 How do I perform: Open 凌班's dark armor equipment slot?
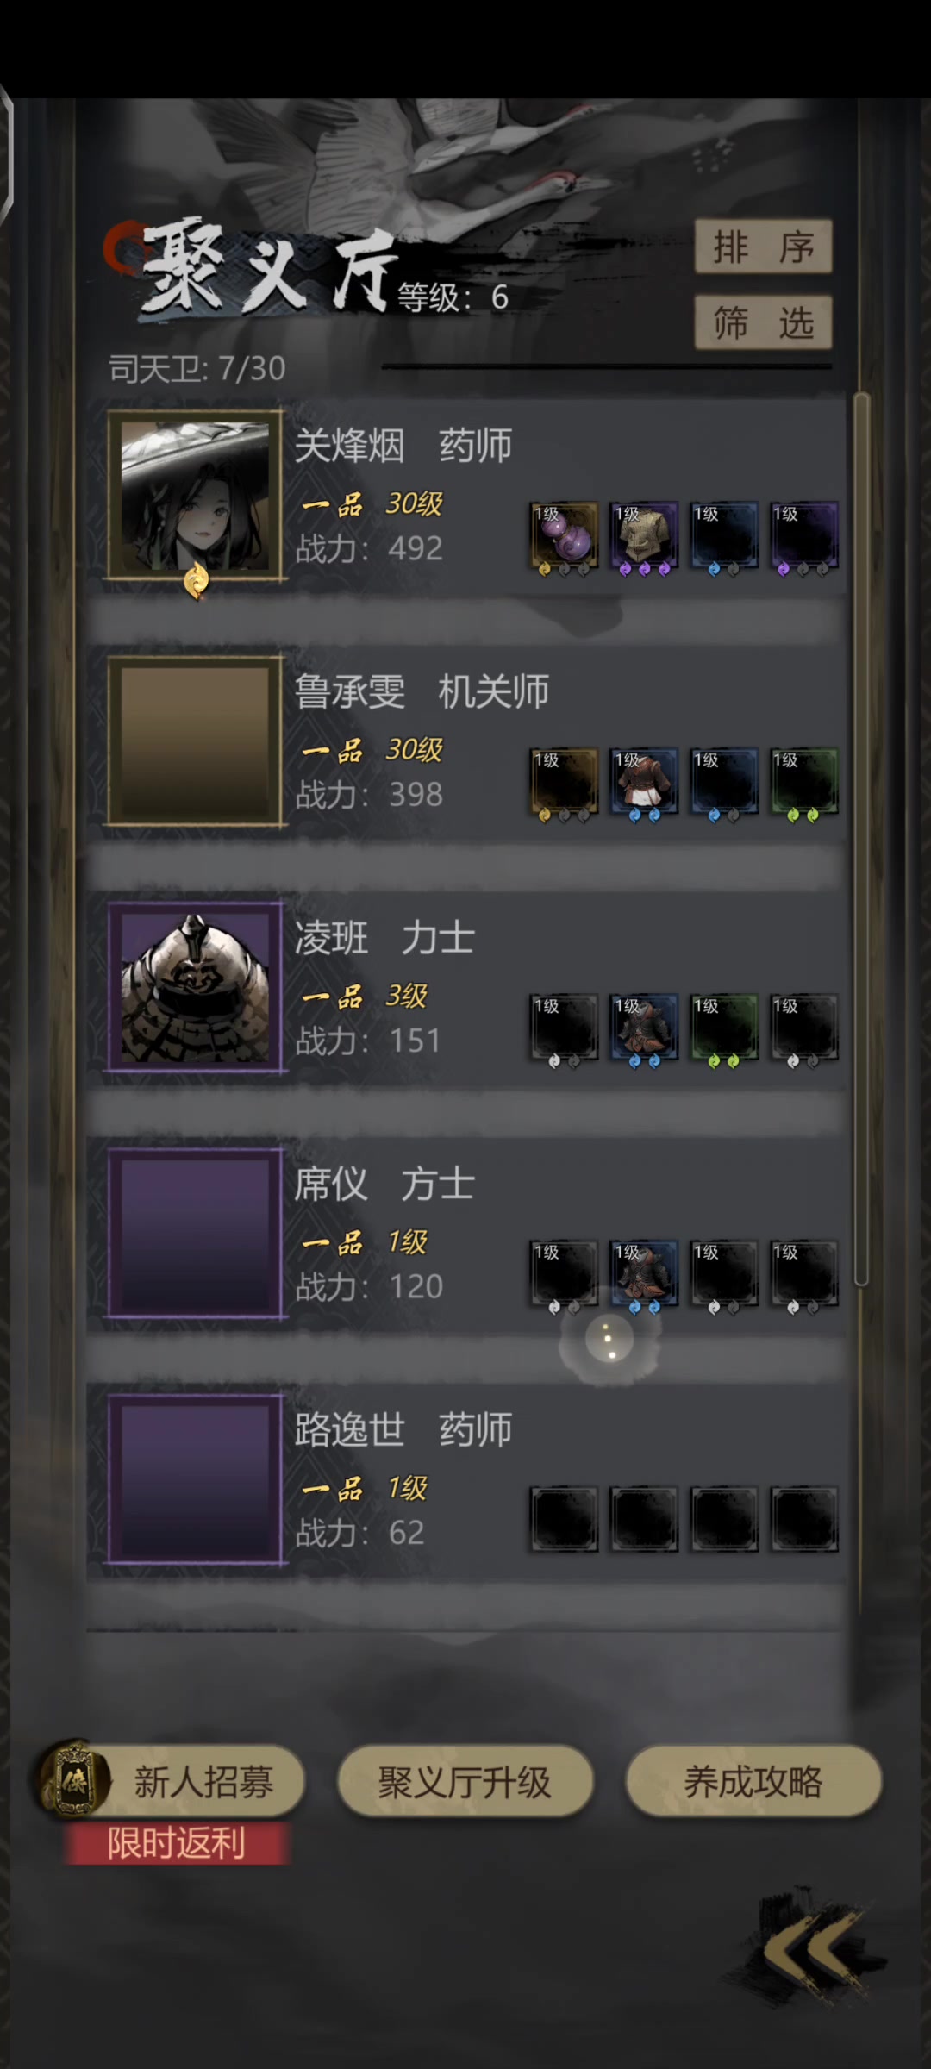click(644, 1028)
